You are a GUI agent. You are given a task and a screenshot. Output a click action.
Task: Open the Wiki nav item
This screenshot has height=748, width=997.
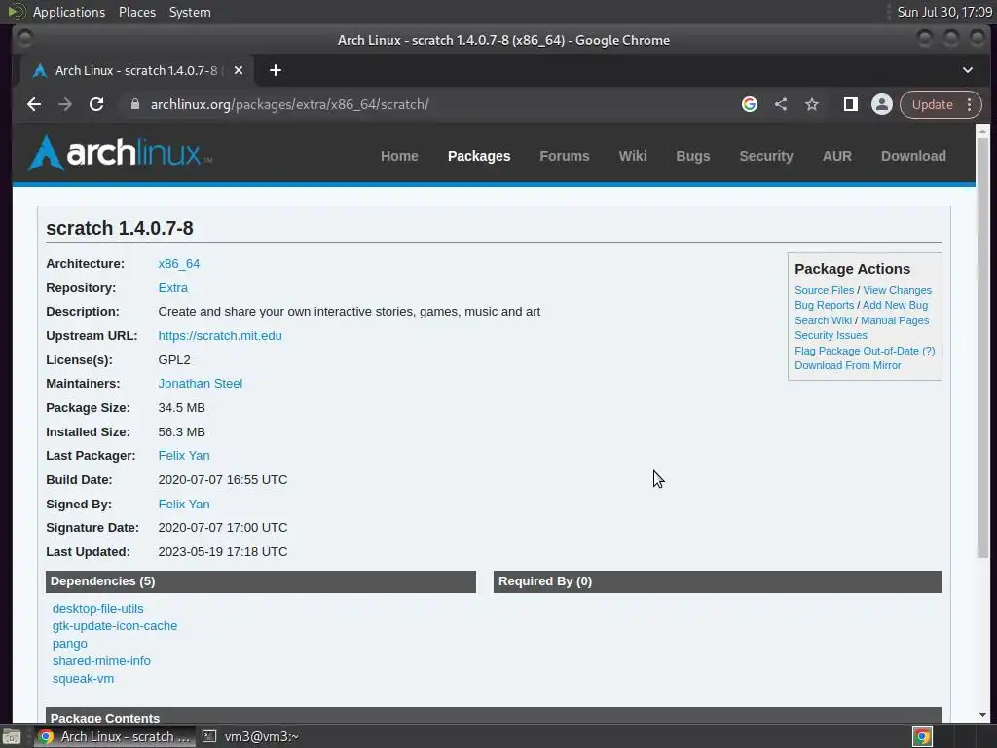(x=633, y=156)
